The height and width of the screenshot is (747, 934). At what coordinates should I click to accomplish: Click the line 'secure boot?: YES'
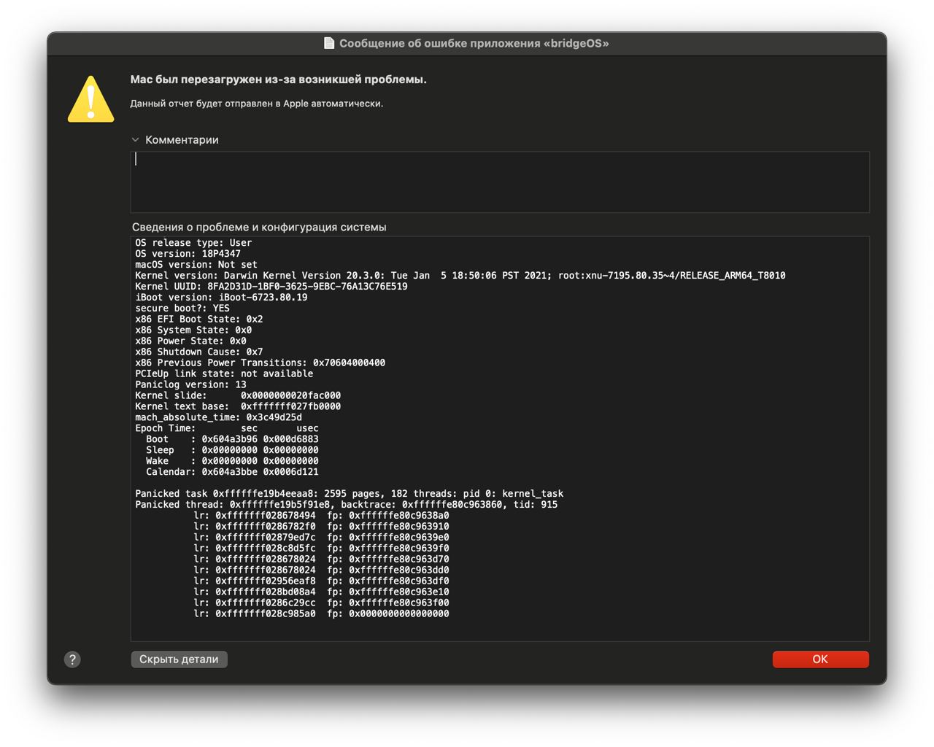182,309
